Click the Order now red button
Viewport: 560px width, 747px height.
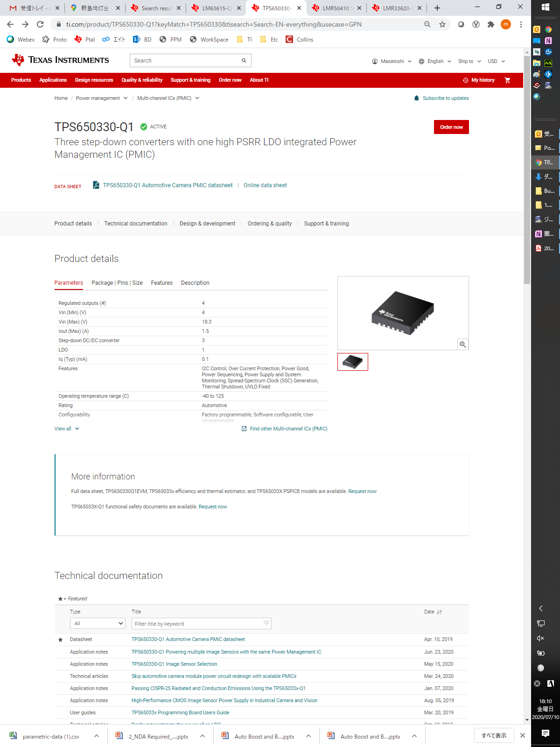(451, 127)
